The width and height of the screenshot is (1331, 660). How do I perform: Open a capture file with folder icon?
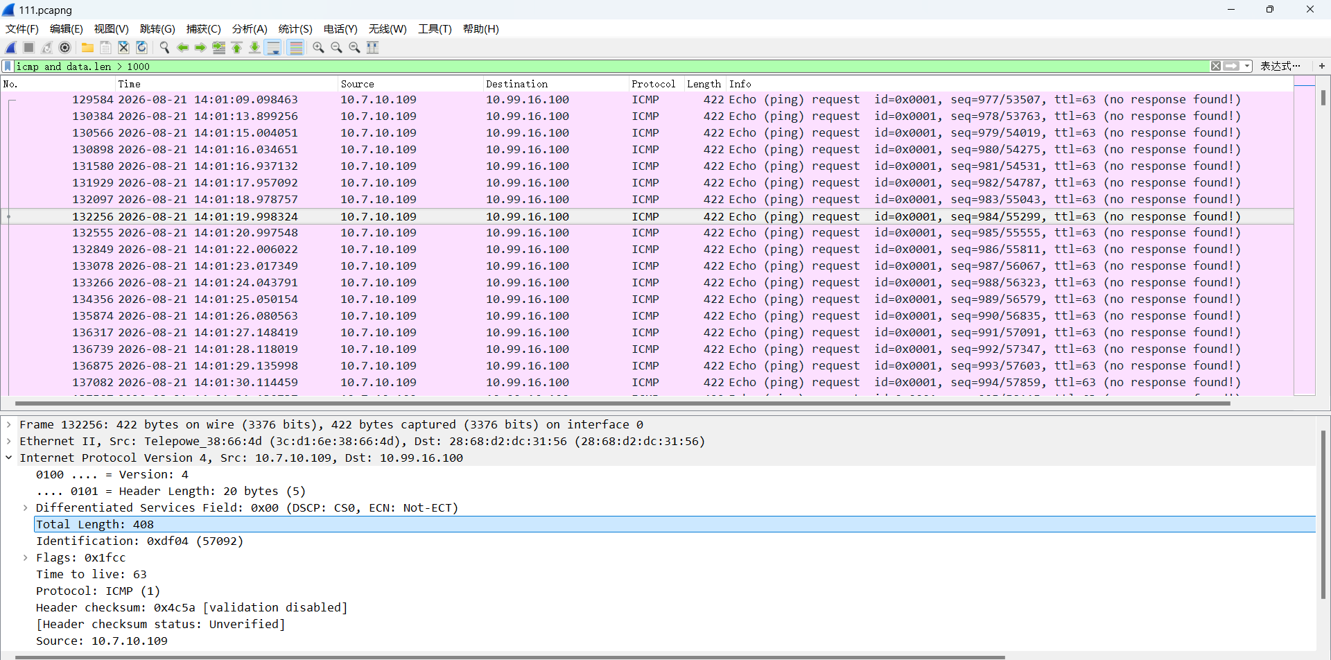[87, 48]
